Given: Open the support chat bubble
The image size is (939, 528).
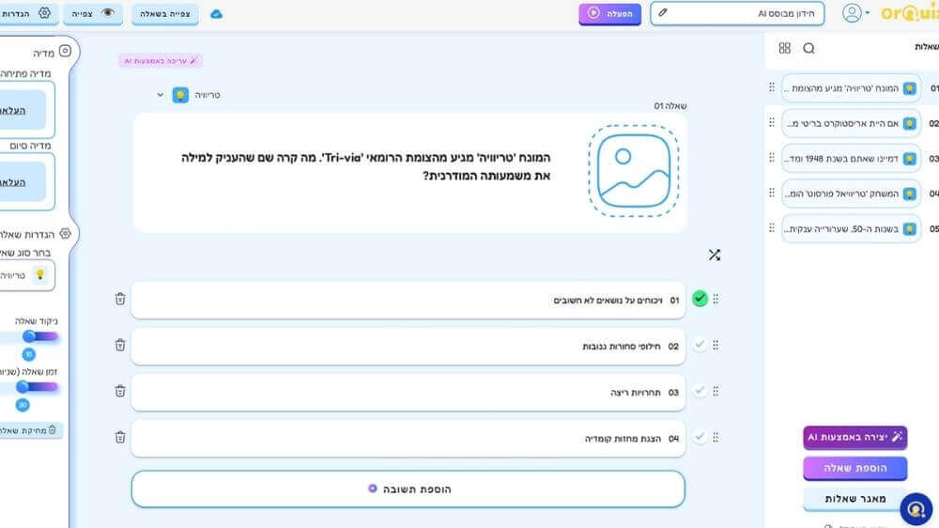Looking at the screenshot, I should [916, 508].
